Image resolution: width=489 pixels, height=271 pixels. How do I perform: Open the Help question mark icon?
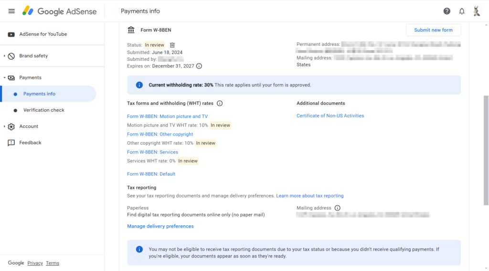(446, 11)
